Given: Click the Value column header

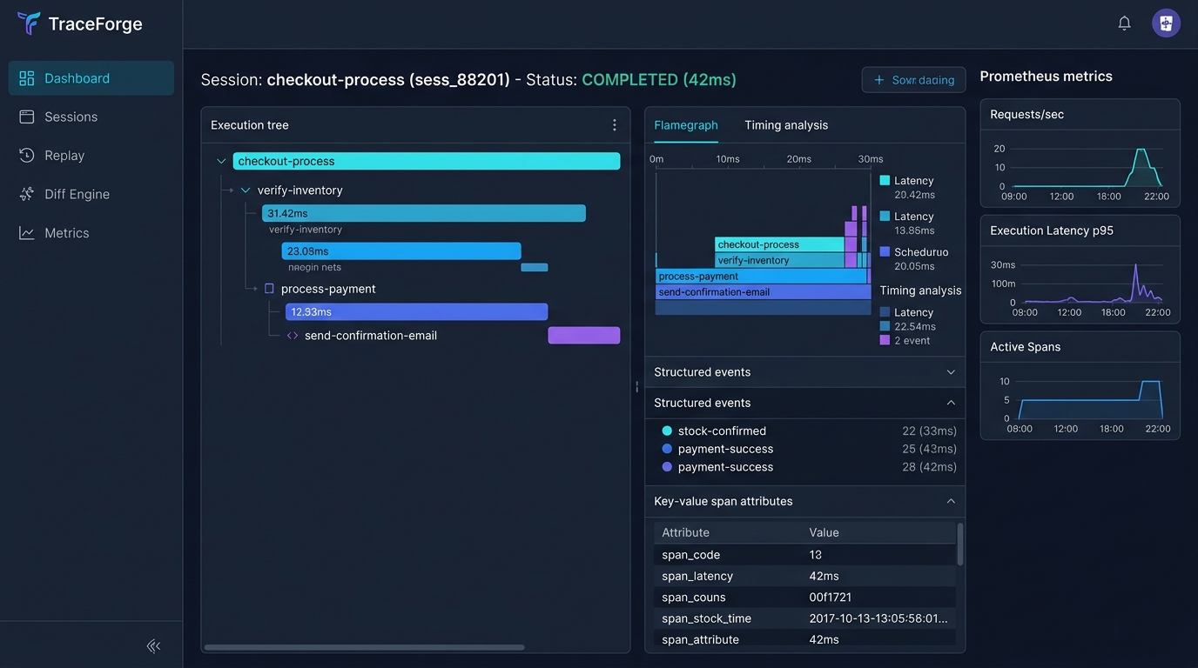Looking at the screenshot, I should click(824, 532).
